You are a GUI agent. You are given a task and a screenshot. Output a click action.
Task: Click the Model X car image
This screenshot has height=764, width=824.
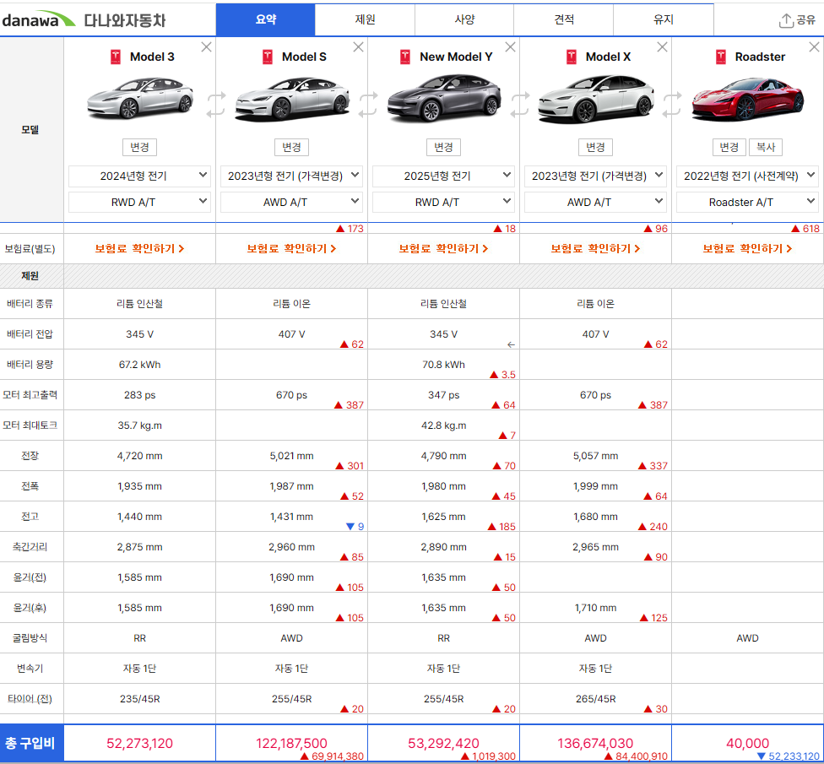pyautogui.click(x=596, y=100)
